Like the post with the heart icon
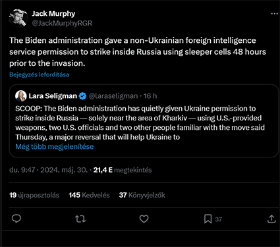 click(144, 219)
